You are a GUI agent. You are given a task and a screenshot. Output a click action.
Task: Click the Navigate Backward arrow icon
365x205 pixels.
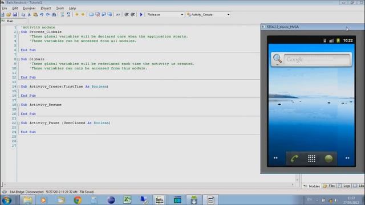click(x=76, y=15)
